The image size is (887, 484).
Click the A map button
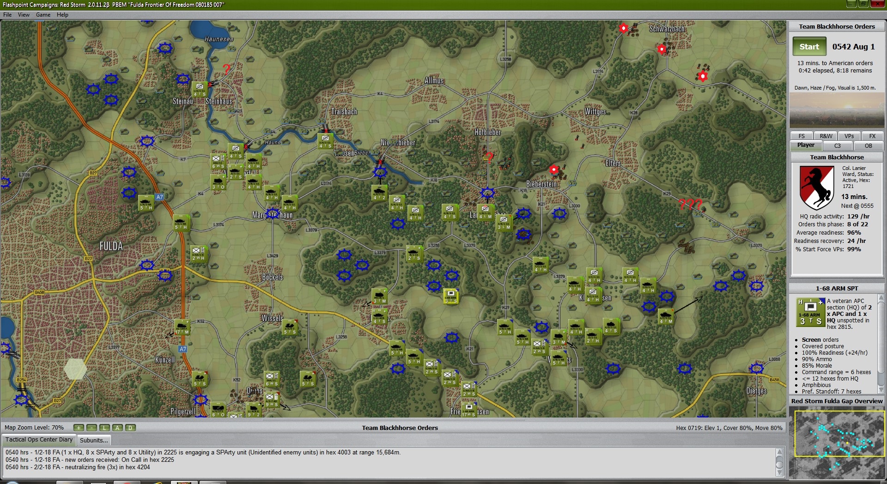117,428
